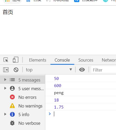Image resolution: width=116 pixels, height=130 pixels.
Task: Select the No verbose bug icon
Action: point(12,123)
